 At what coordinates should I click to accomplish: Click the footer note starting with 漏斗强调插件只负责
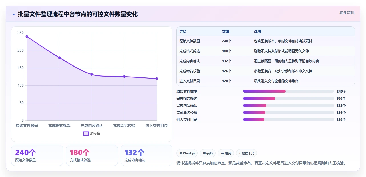[x=261, y=163]
